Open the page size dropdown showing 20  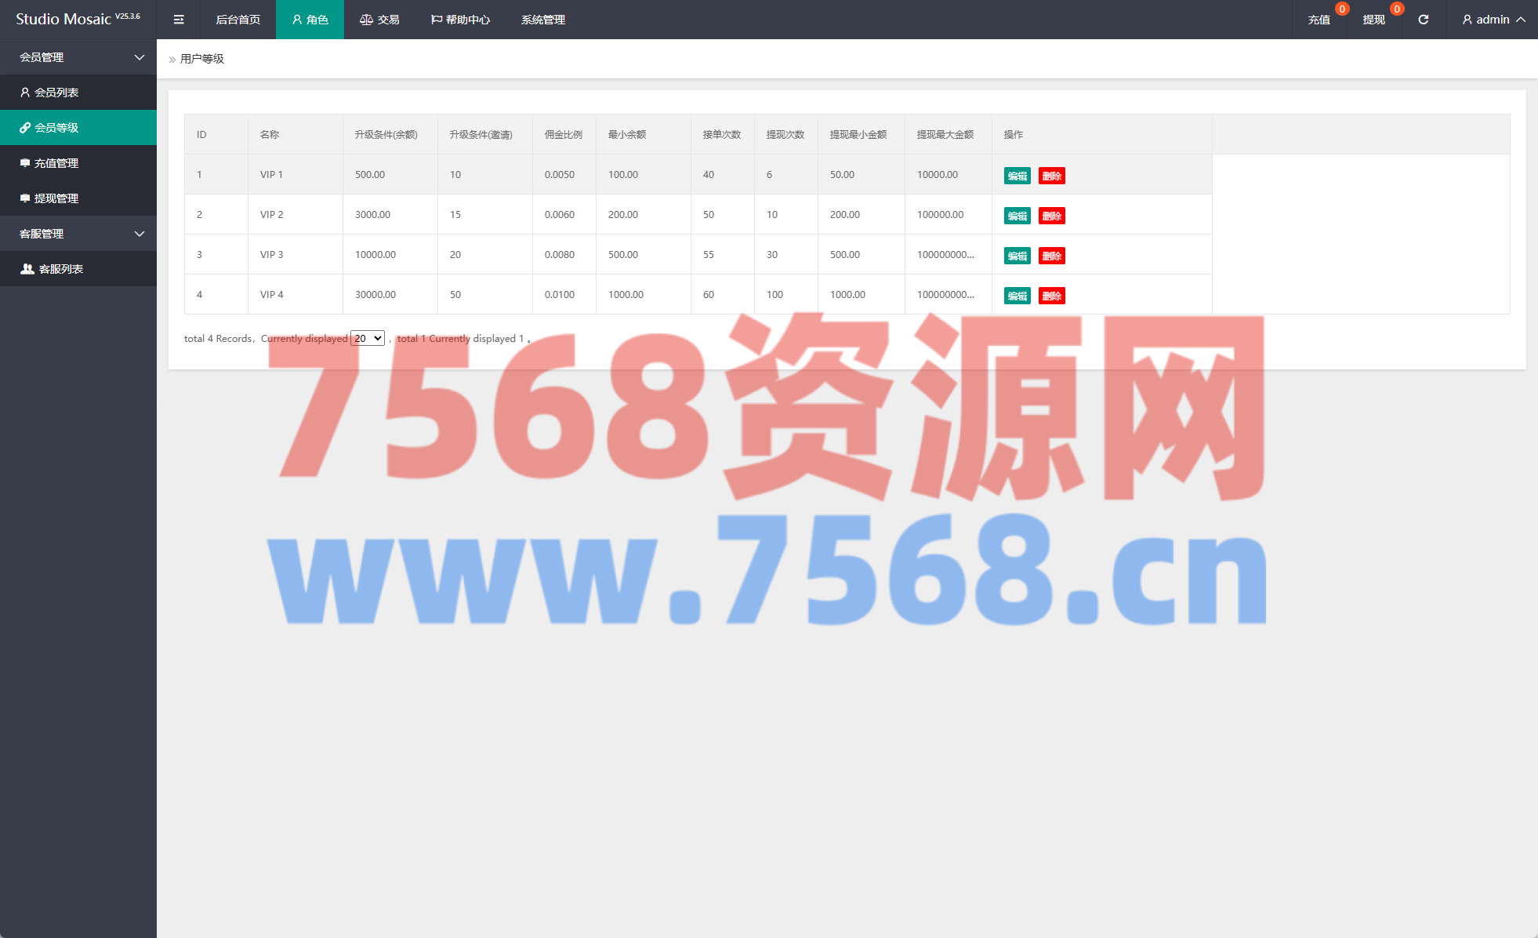click(367, 338)
